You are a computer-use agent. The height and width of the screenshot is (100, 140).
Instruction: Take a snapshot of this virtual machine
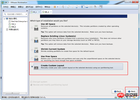click(x=69, y=7)
